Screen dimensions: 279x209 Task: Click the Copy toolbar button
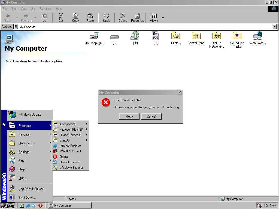pyautogui.click(x=75, y=18)
